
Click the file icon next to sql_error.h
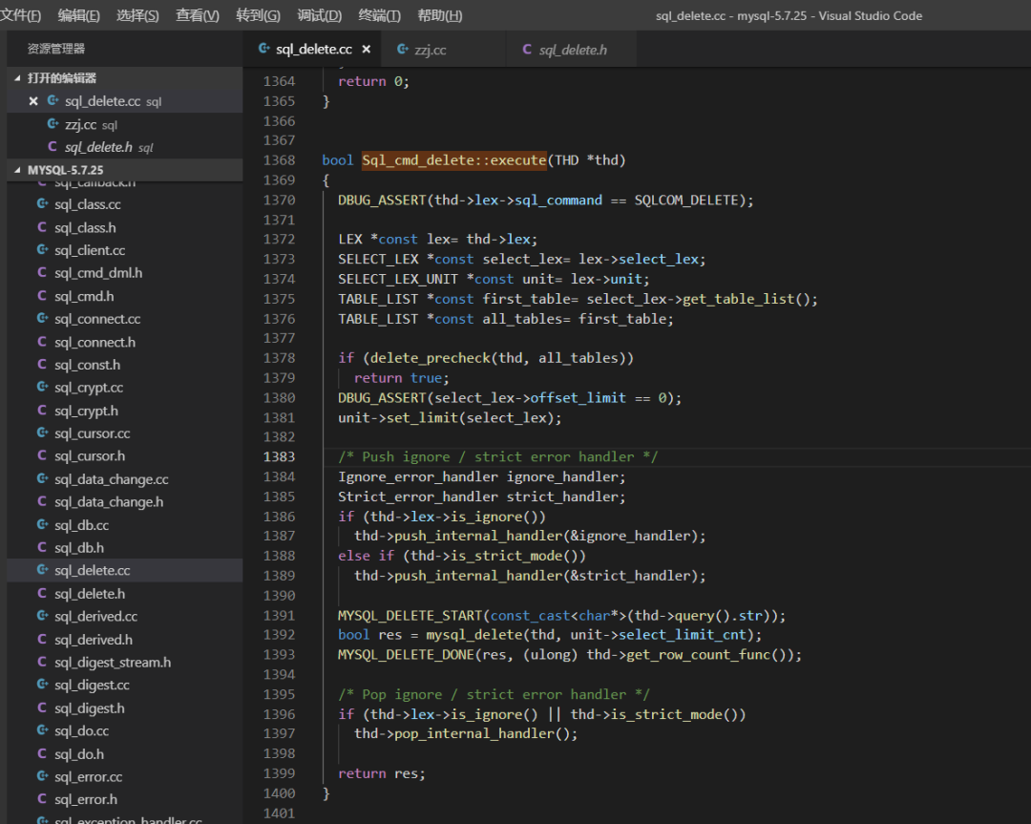point(42,799)
